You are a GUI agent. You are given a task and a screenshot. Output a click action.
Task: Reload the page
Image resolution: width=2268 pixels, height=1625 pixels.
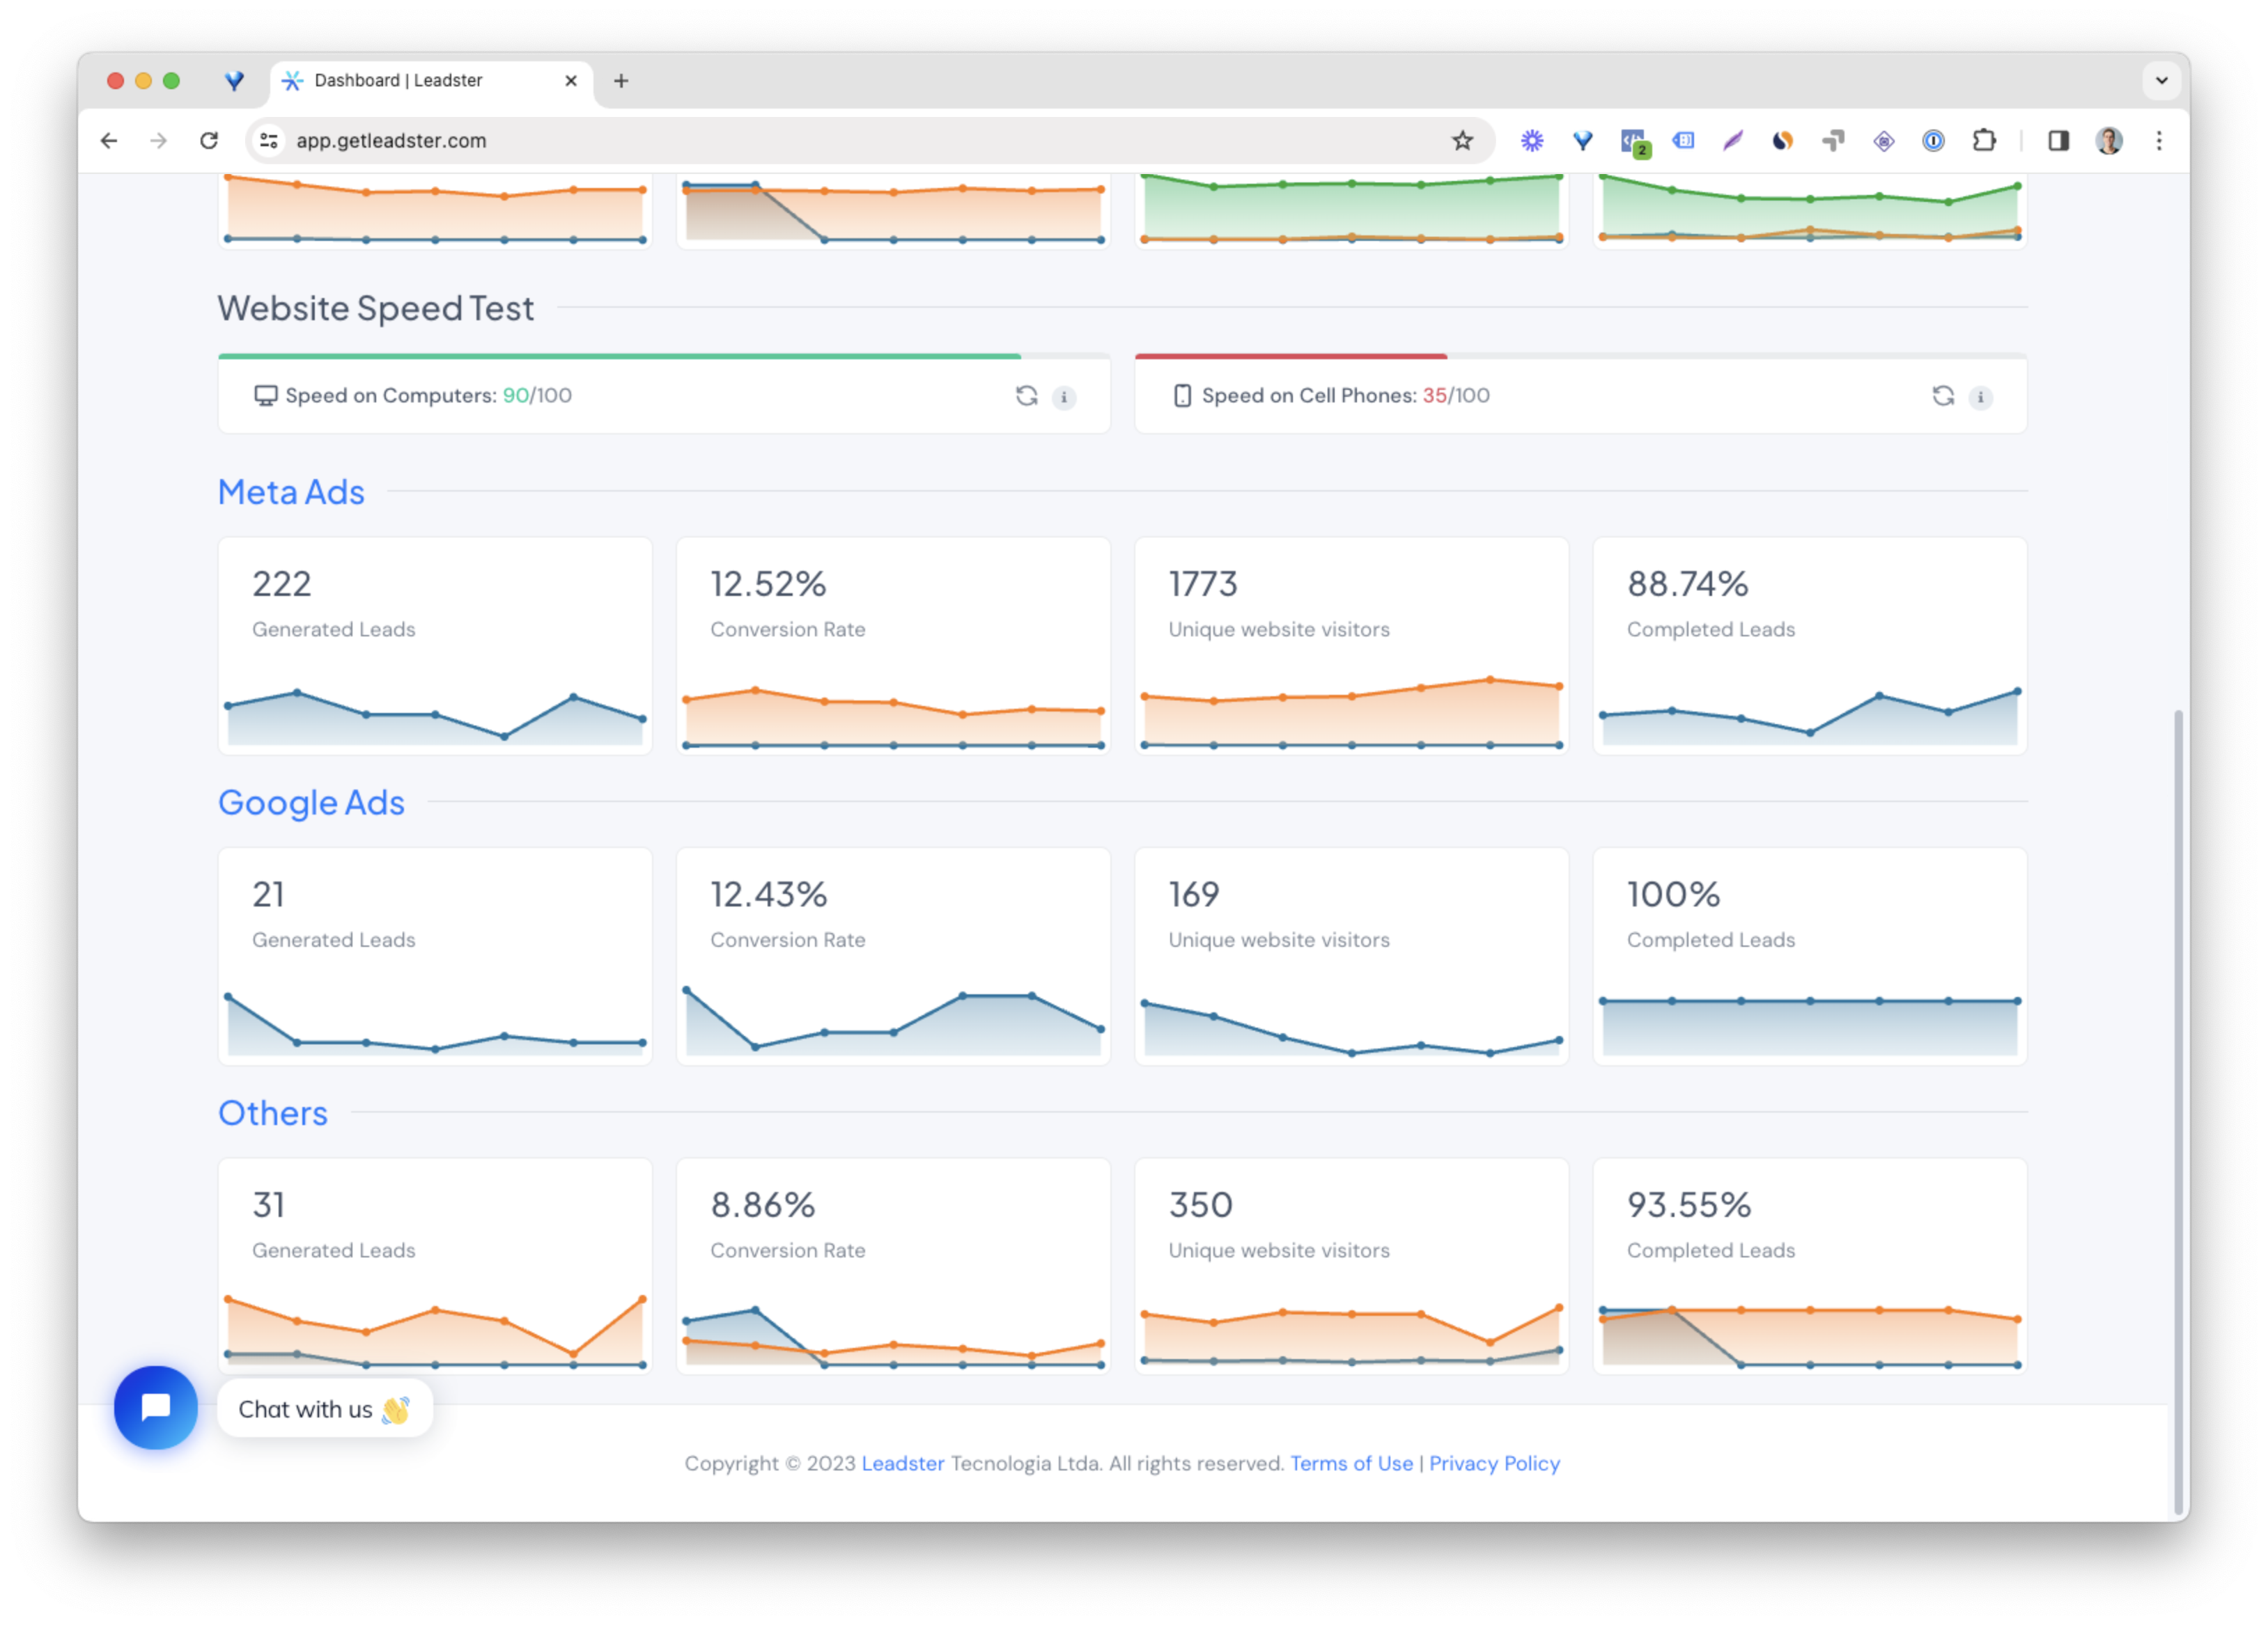(x=209, y=141)
